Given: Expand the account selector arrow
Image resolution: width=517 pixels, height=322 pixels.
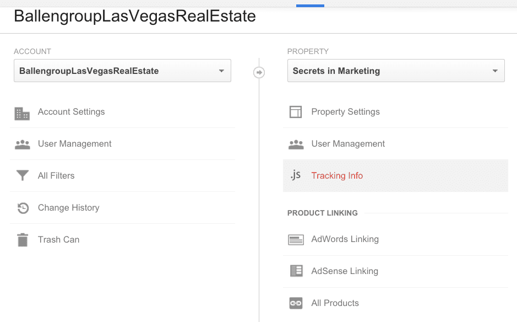Looking at the screenshot, I should [221, 71].
